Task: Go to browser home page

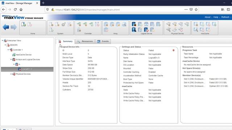Action: click(21, 10)
